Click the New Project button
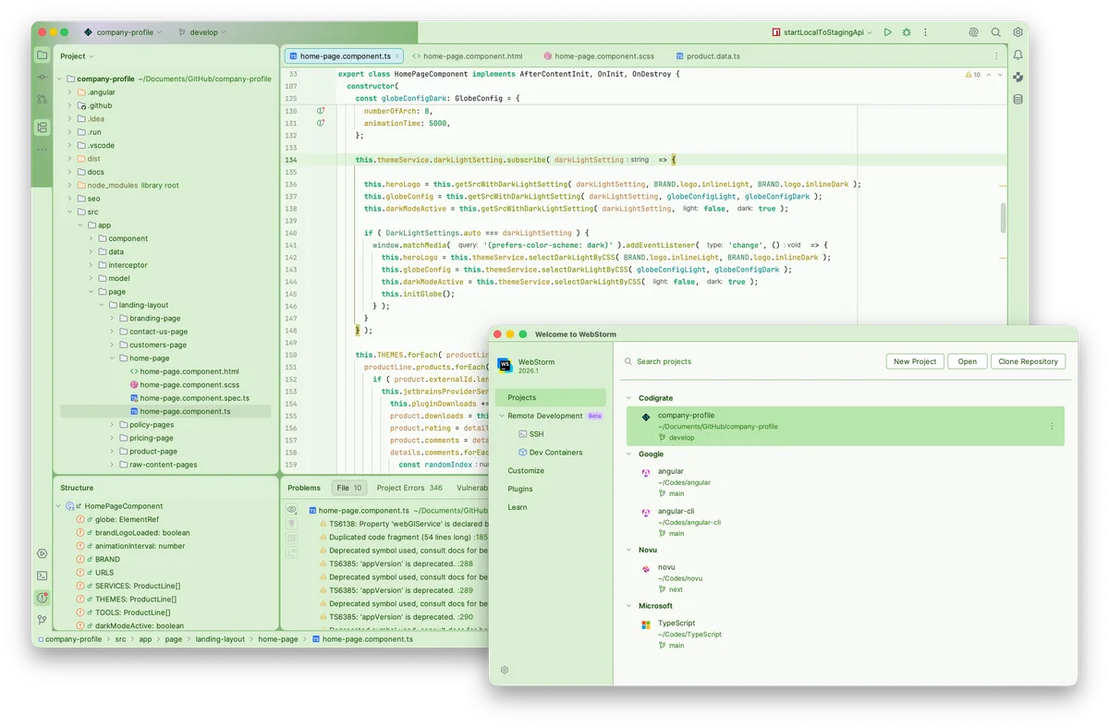 coord(915,361)
